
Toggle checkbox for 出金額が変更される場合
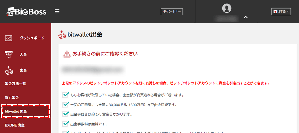click(x=65, y=95)
